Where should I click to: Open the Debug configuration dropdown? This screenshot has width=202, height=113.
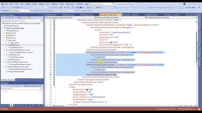pos(32,8)
